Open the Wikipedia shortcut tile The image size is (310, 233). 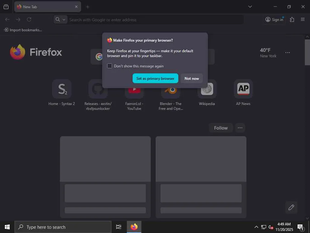tap(207, 93)
